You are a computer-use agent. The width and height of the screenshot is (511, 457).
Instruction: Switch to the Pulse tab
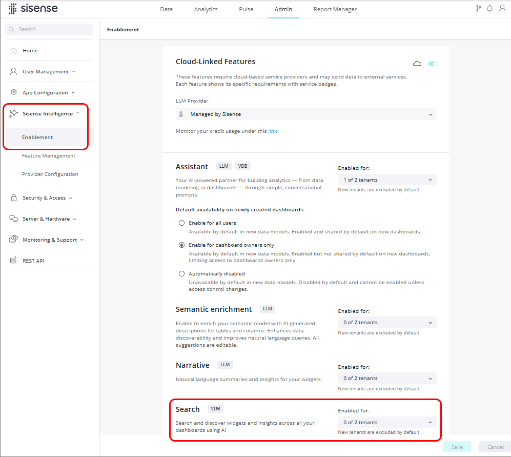(246, 9)
